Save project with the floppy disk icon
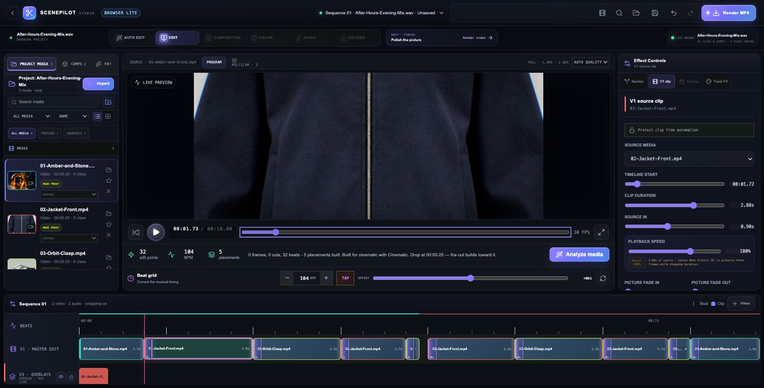 pyautogui.click(x=655, y=13)
